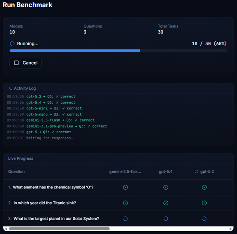Click the gpt-5.2 column header
Screen dimensions: 237x234
click(x=207, y=171)
